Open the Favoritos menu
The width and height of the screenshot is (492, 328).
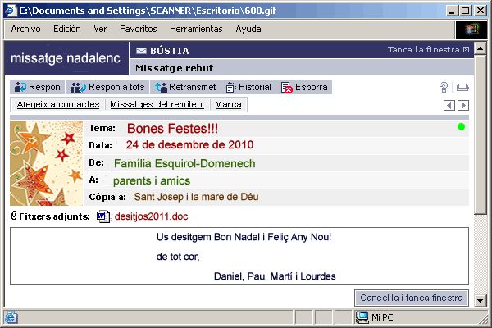pos(139,29)
